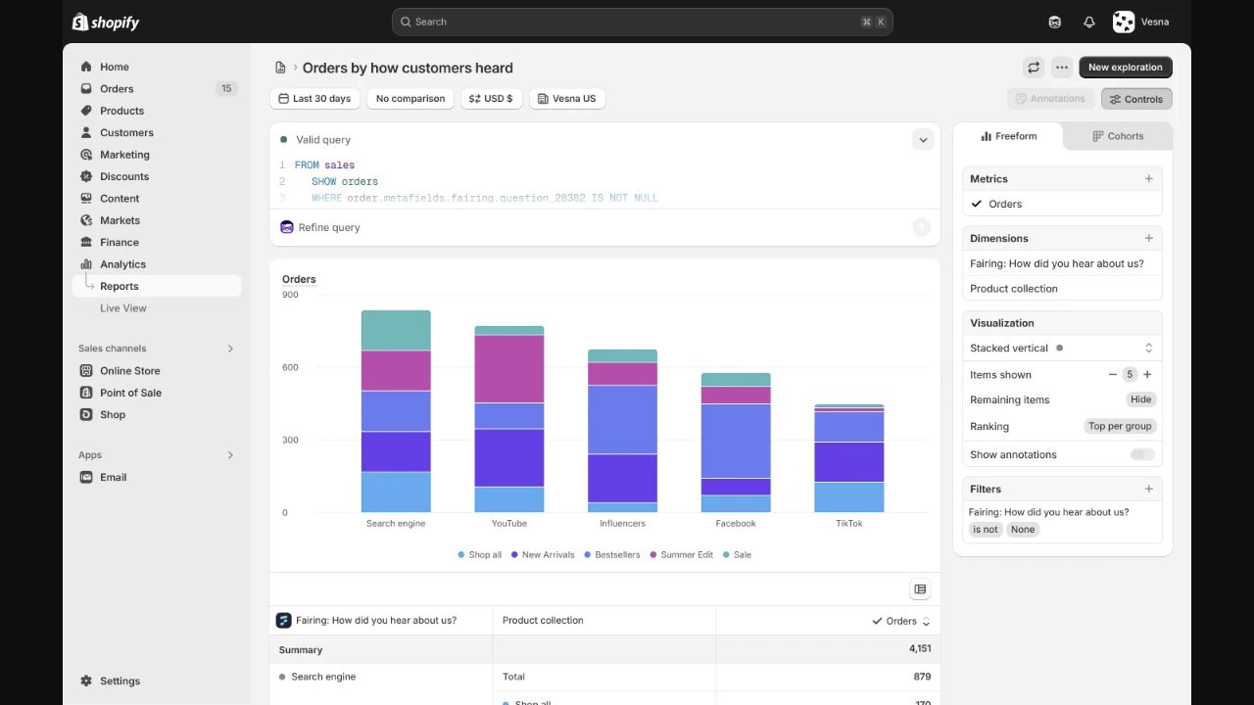Expand the Sales channels section
1254x705 pixels.
[x=231, y=349]
